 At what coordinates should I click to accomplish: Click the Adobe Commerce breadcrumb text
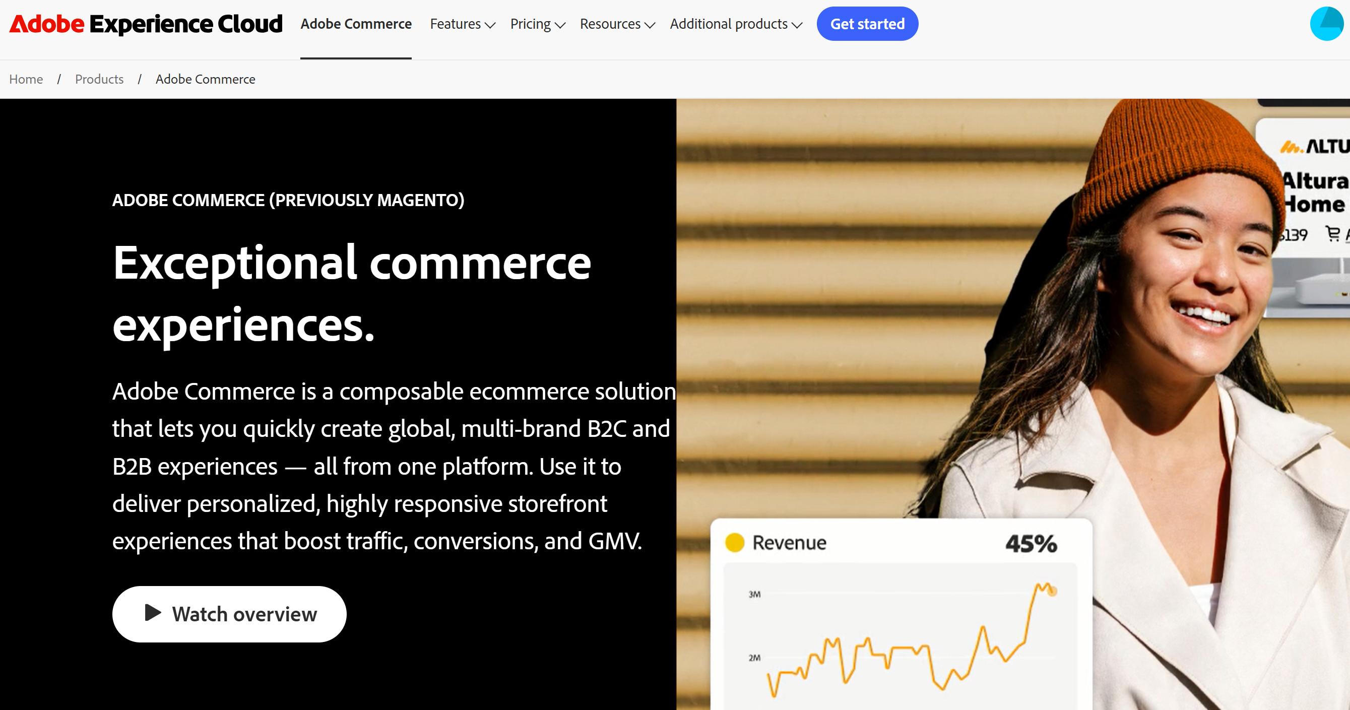pos(206,79)
